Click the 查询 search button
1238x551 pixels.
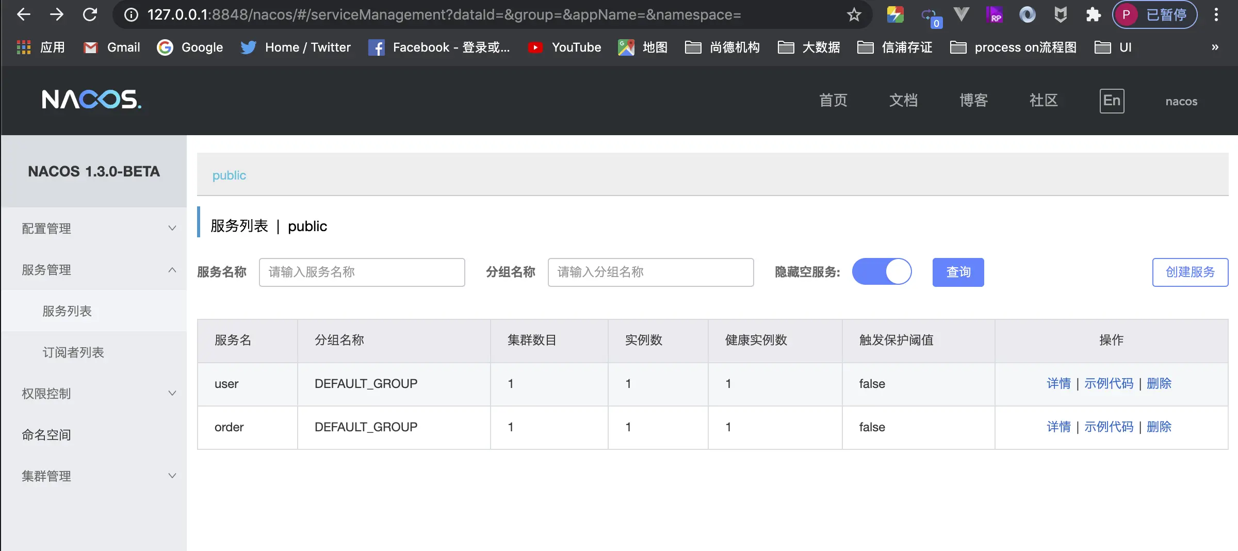(x=958, y=272)
